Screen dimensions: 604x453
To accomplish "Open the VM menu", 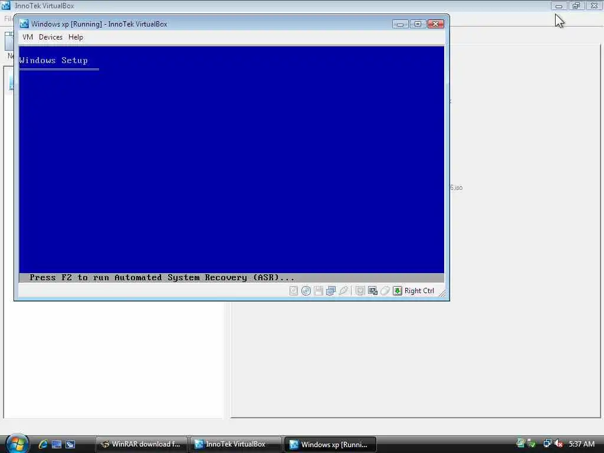I will (x=27, y=37).
